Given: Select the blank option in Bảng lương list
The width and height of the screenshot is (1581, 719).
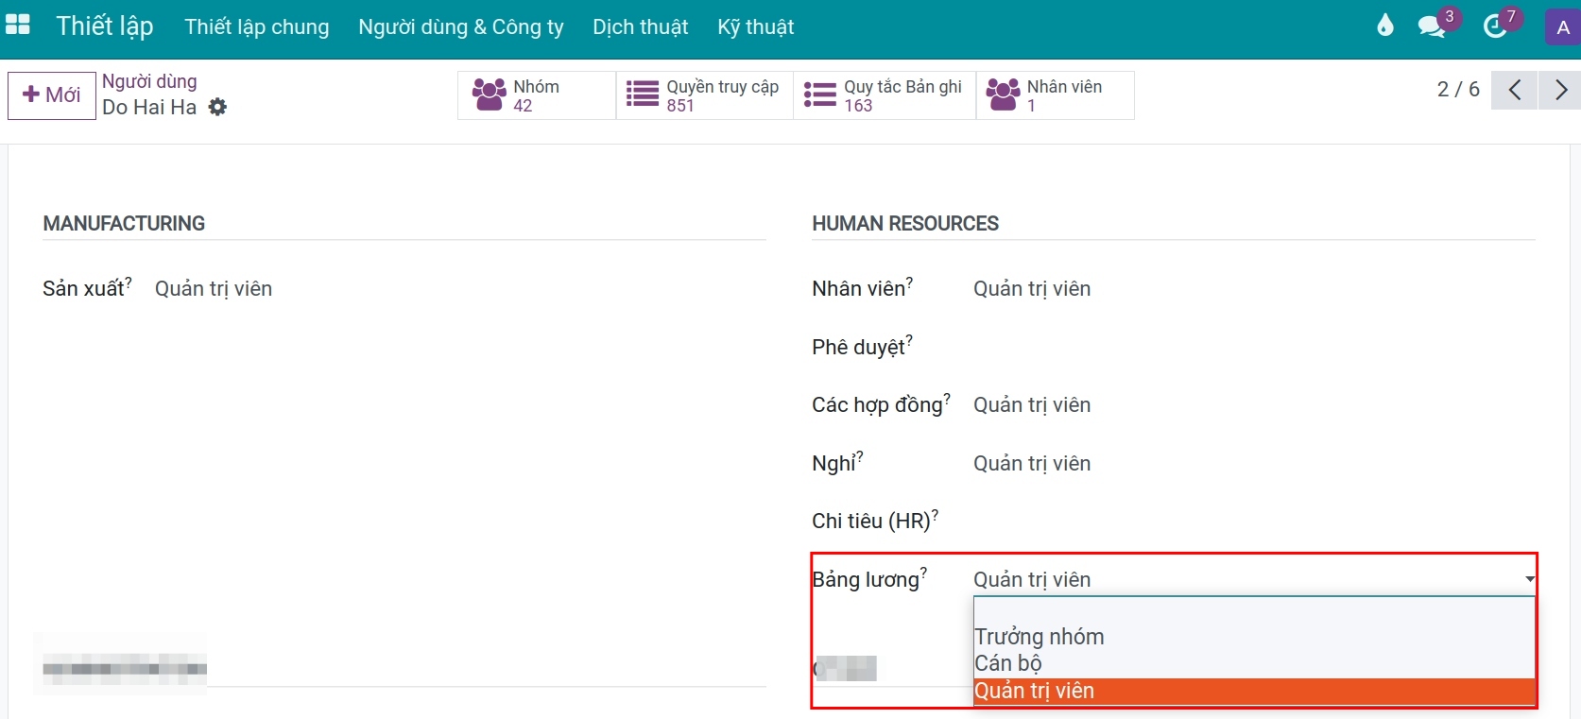Looking at the screenshot, I should click(x=1254, y=610).
